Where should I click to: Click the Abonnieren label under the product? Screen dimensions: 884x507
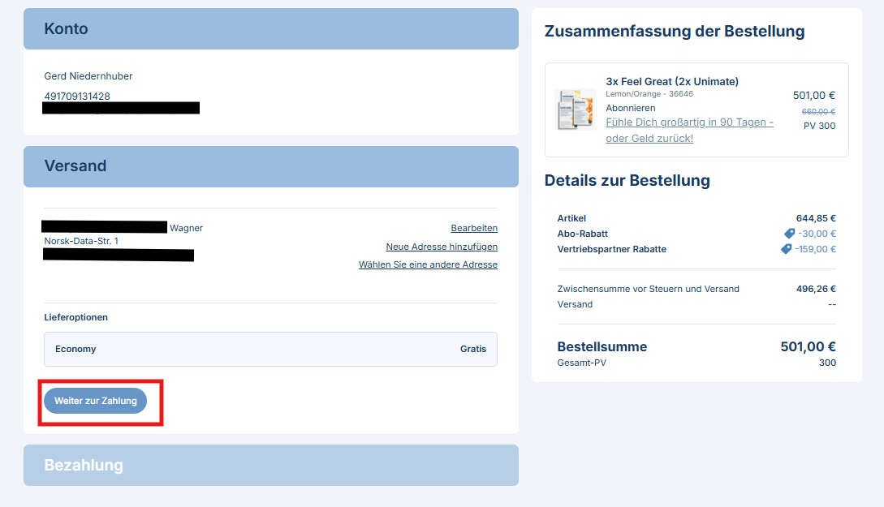(631, 108)
